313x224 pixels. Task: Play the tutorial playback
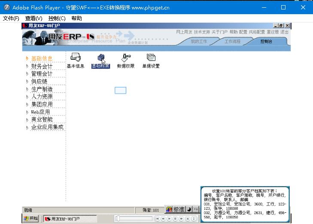[x=169, y=219]
